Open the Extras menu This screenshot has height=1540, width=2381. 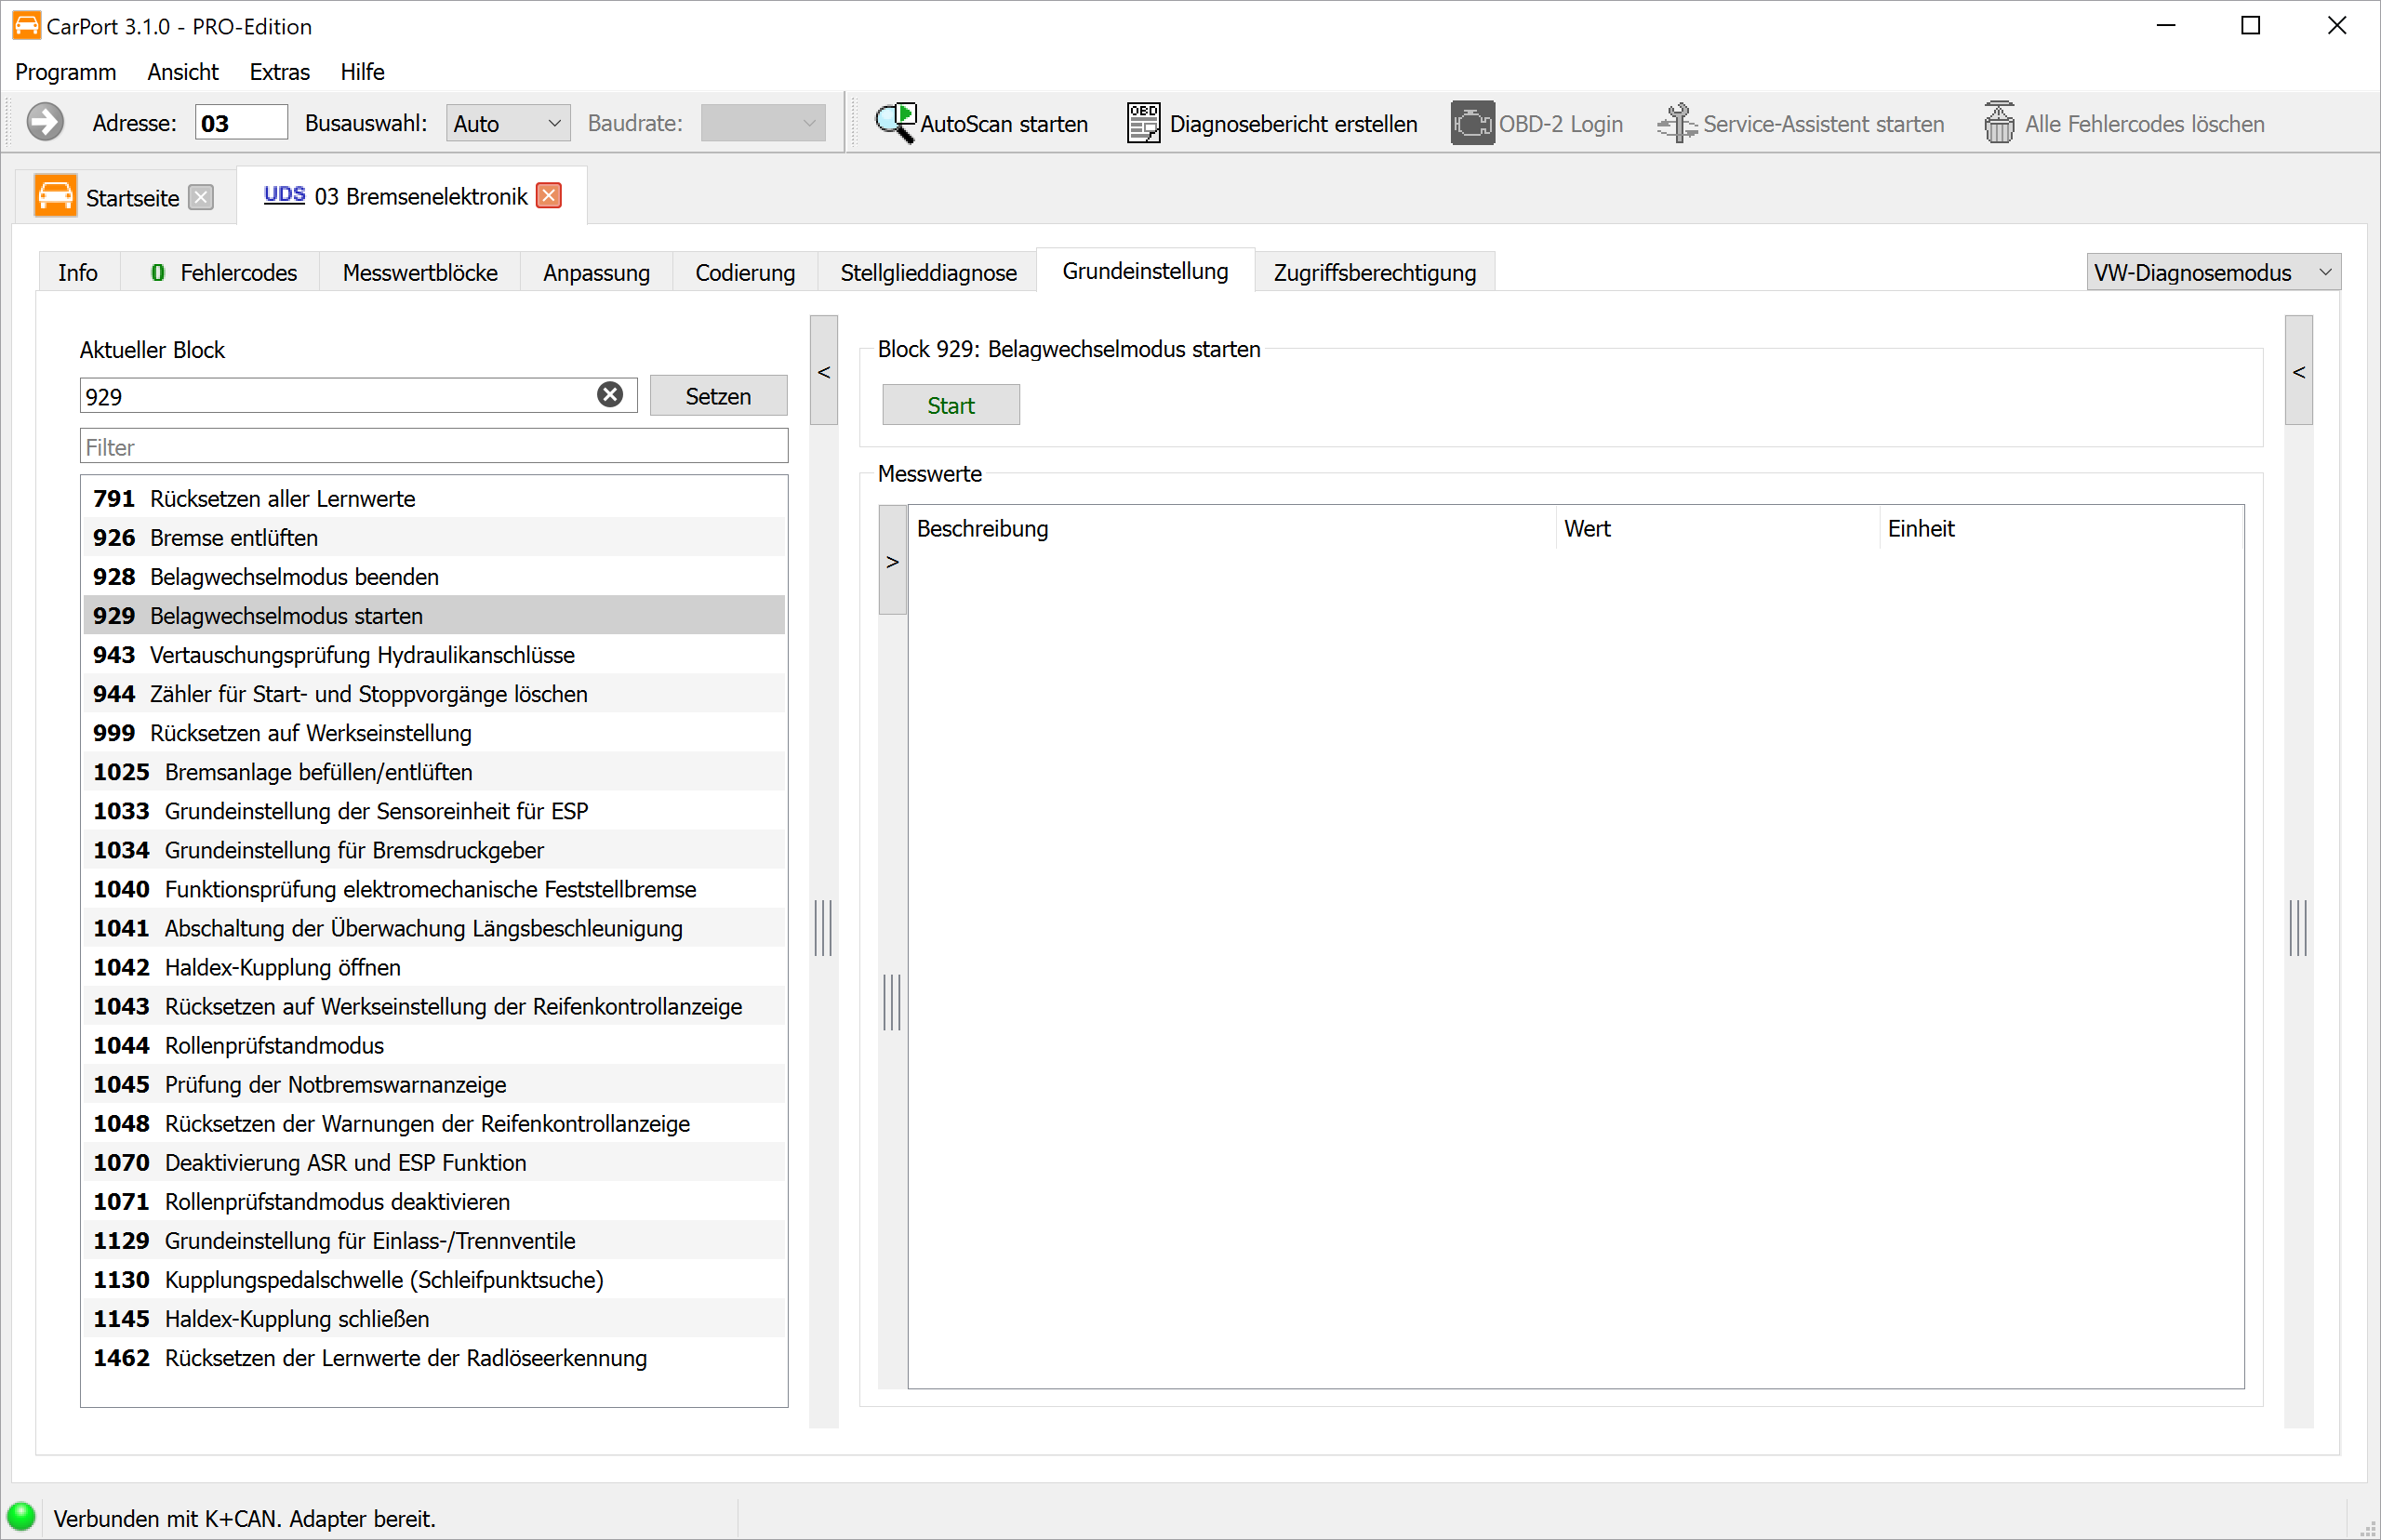(x=279, y=72)
